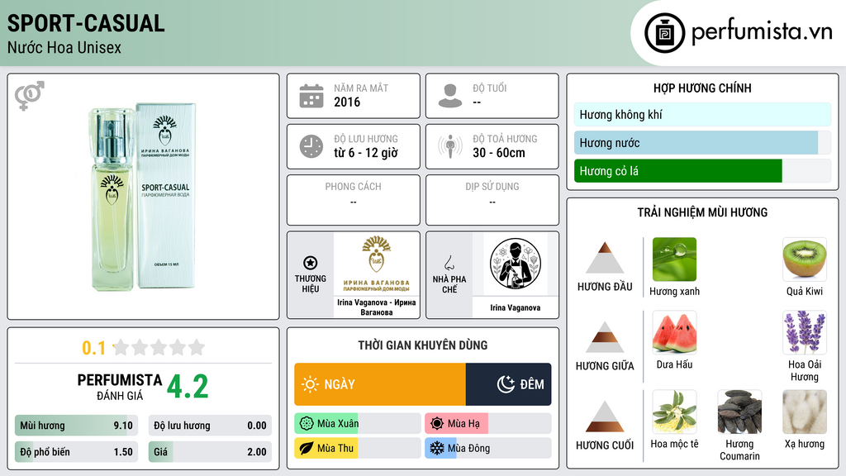Click the Mùa Thu leaf icon
The width and height of the screenshot is (846, 476).
click(307, 449)
